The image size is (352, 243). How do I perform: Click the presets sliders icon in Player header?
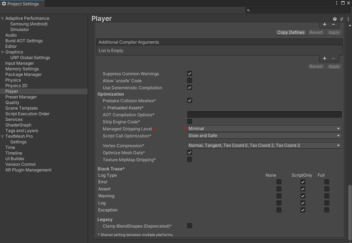click(x=342, y=19)
